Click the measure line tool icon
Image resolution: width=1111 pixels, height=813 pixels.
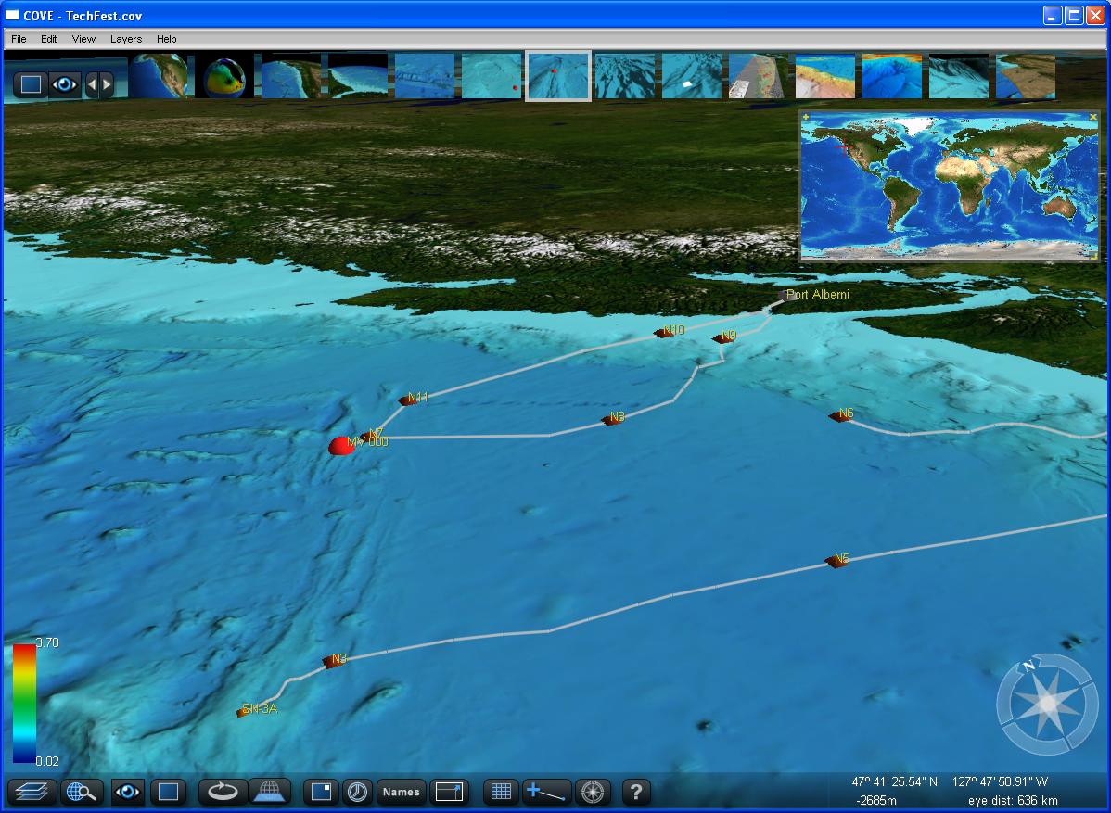(x=546, y=792)
